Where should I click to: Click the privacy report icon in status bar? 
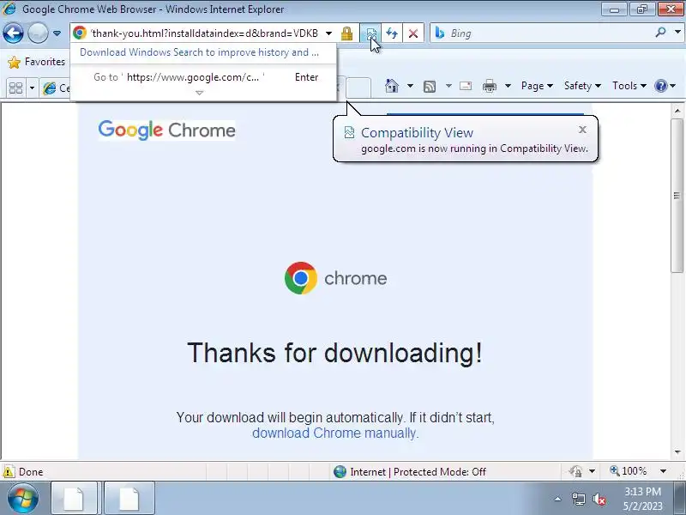[575, 471]
